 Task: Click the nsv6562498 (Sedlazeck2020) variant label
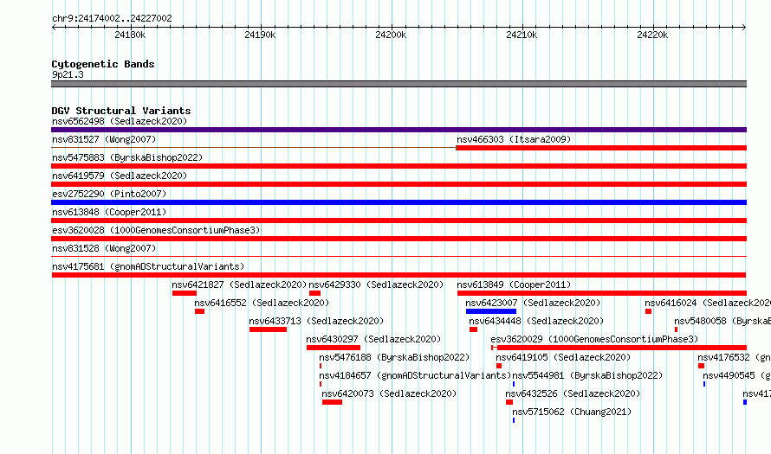coord(120,121)
